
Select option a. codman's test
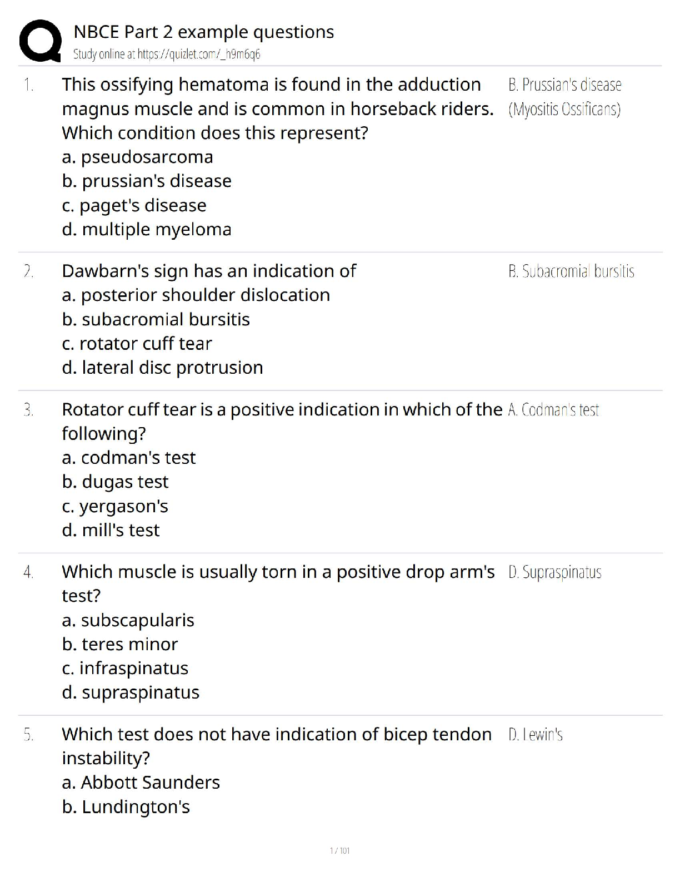(x=129, y=457)
